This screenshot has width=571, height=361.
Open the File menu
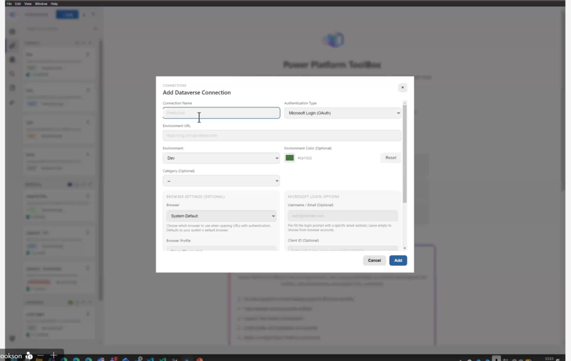point(9,3)
